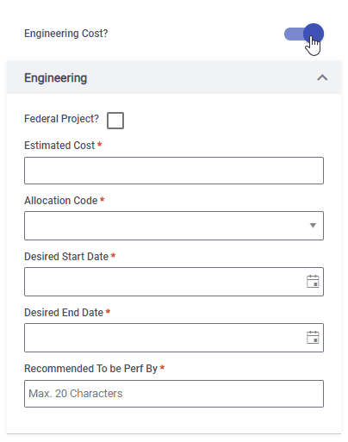
Task: Collapse Engineering section with the chevron icon
Action: 322,78
